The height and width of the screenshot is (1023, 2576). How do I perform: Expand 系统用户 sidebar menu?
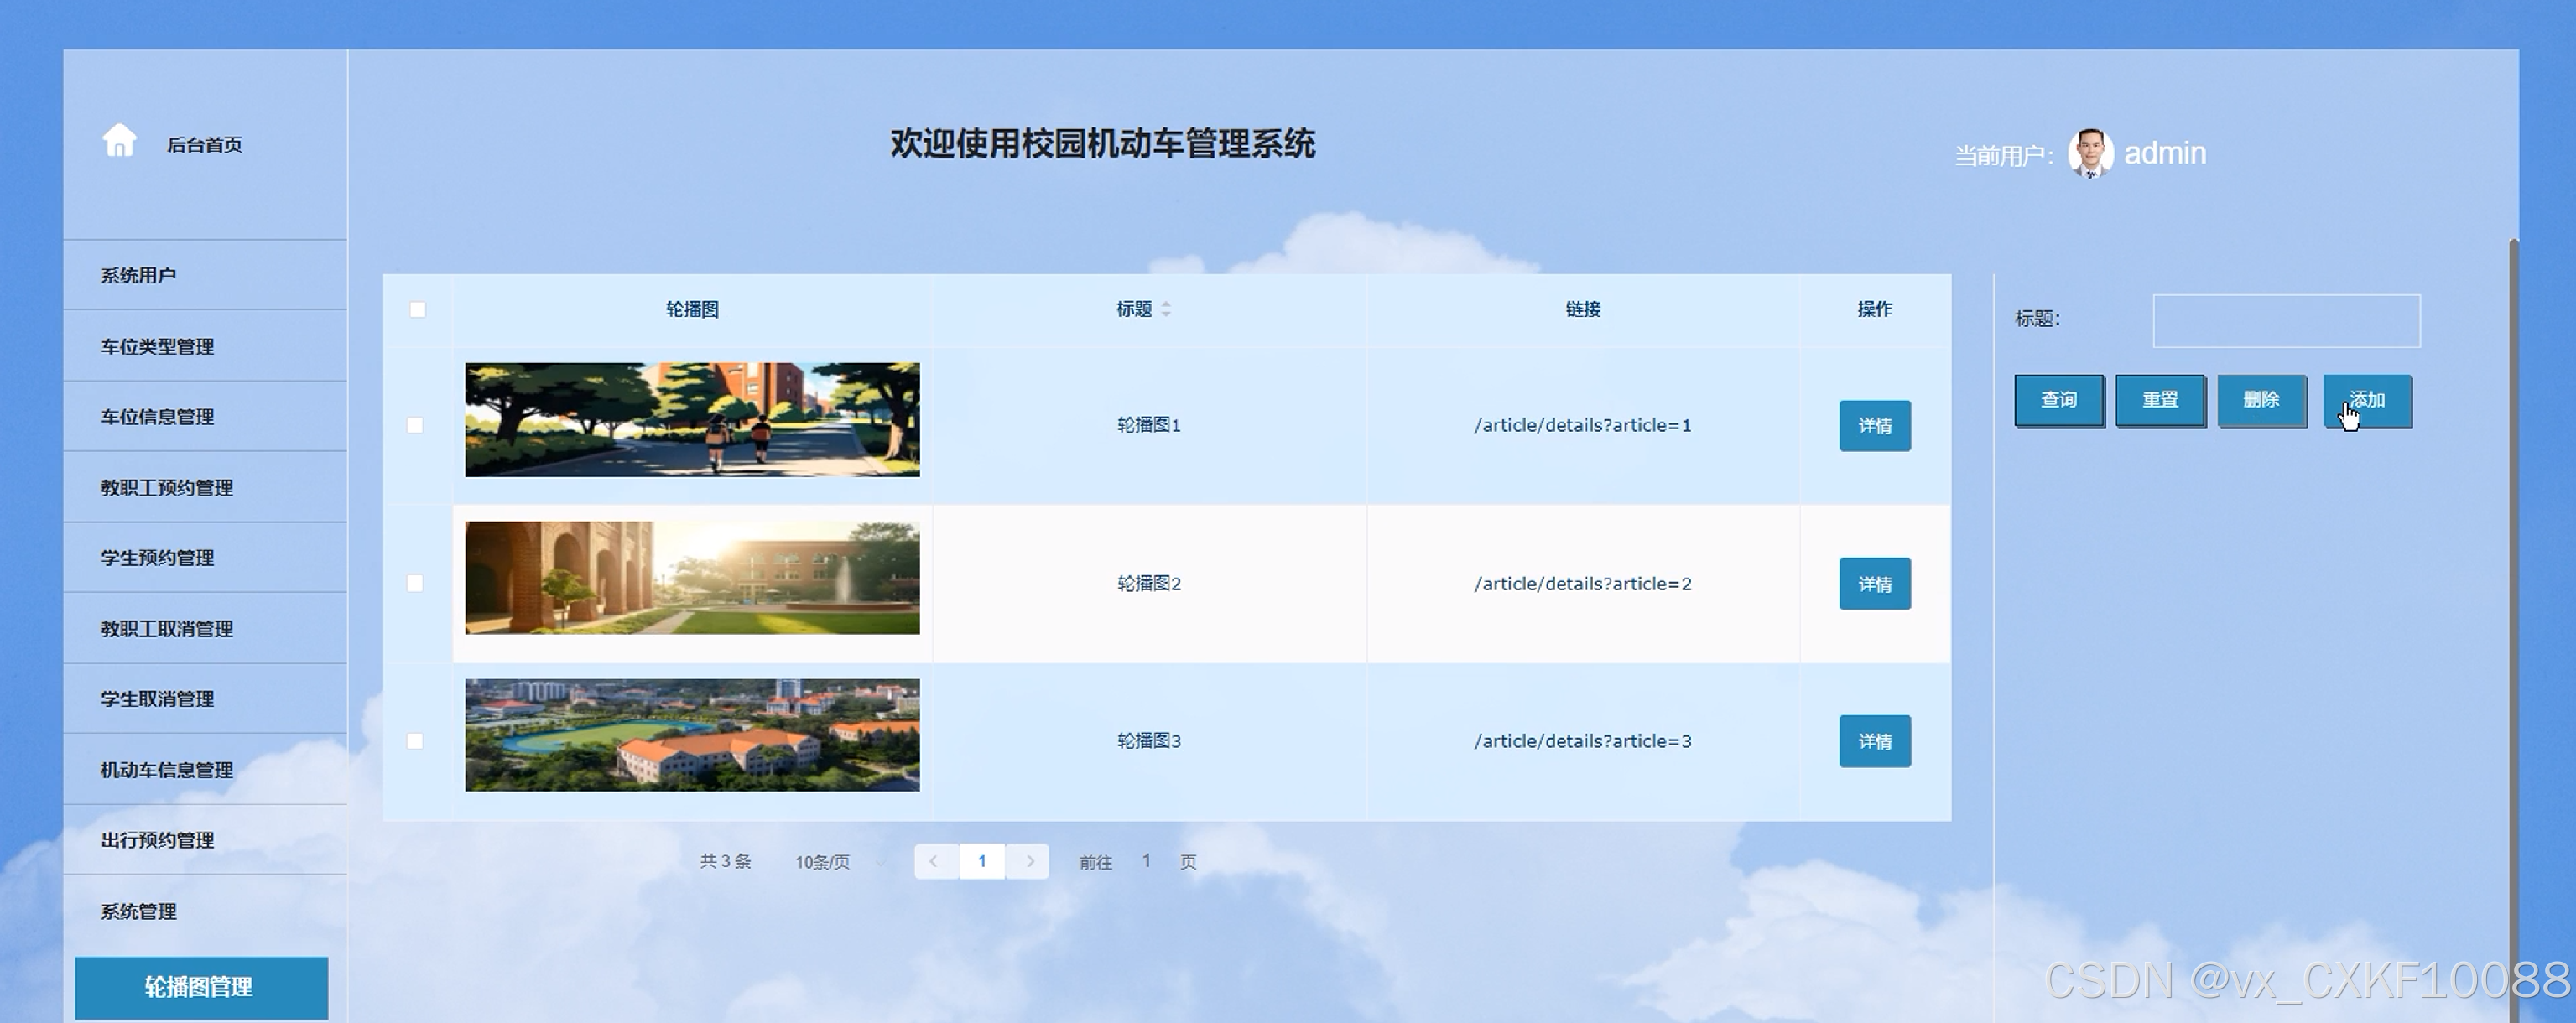pos(138,275)
